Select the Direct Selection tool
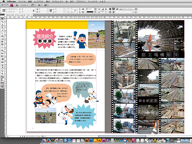The width and height of the screenshot is (192, 144). [x=2, y=22]
